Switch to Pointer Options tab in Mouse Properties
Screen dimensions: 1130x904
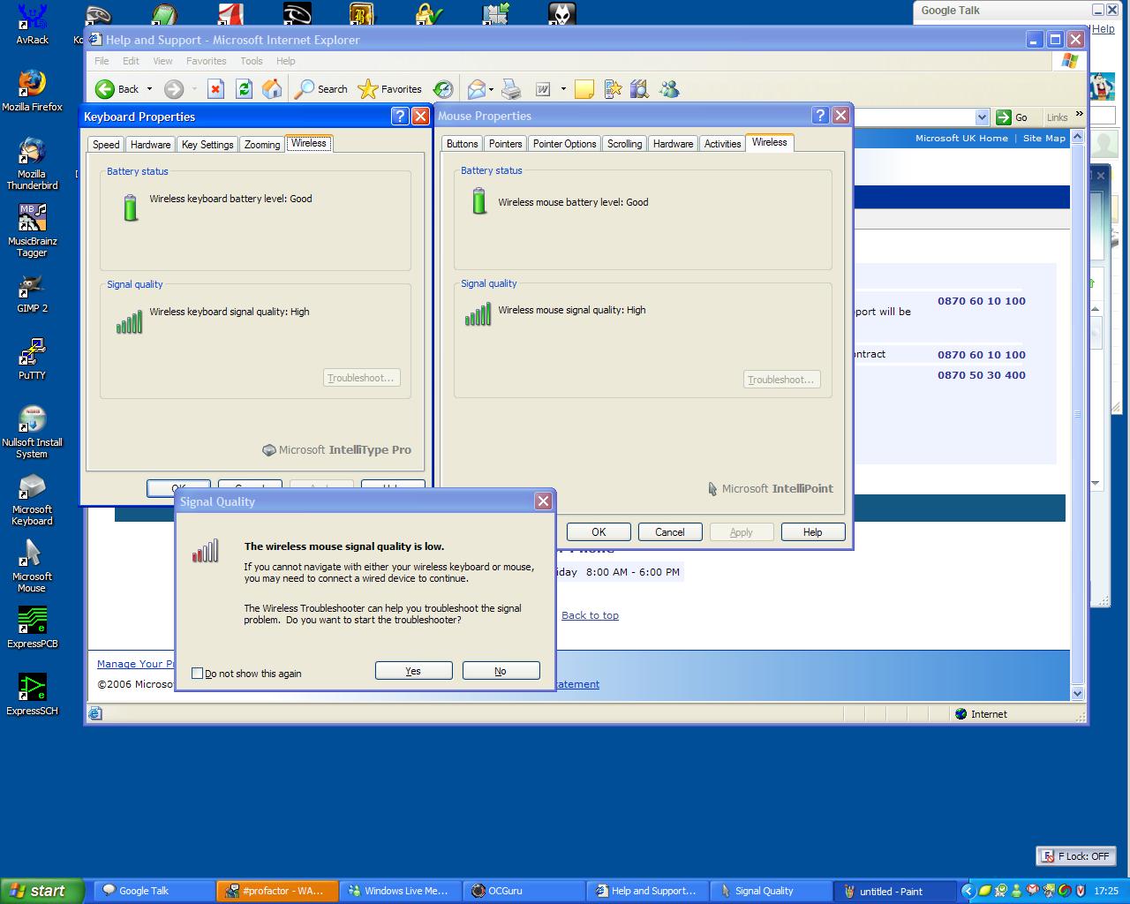click(564, 144)
